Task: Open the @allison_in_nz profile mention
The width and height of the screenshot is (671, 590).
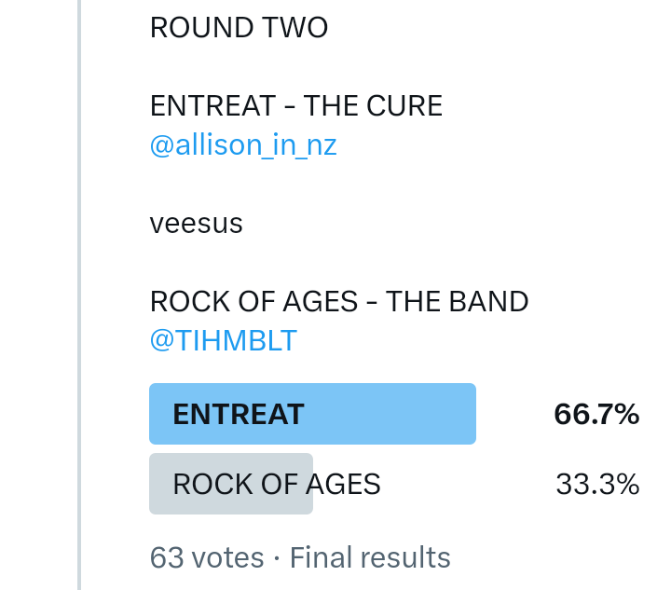Action: coord(243,146)
